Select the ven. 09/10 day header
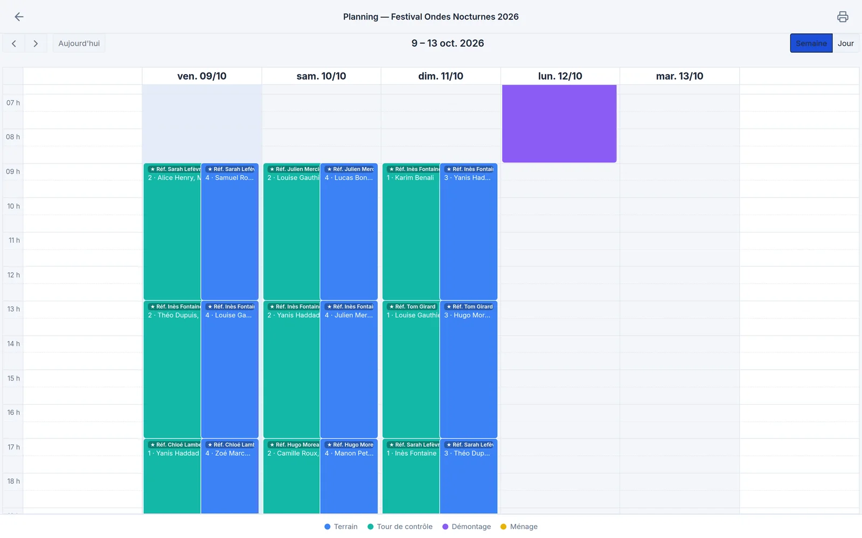862x538 pixels. 202,76
